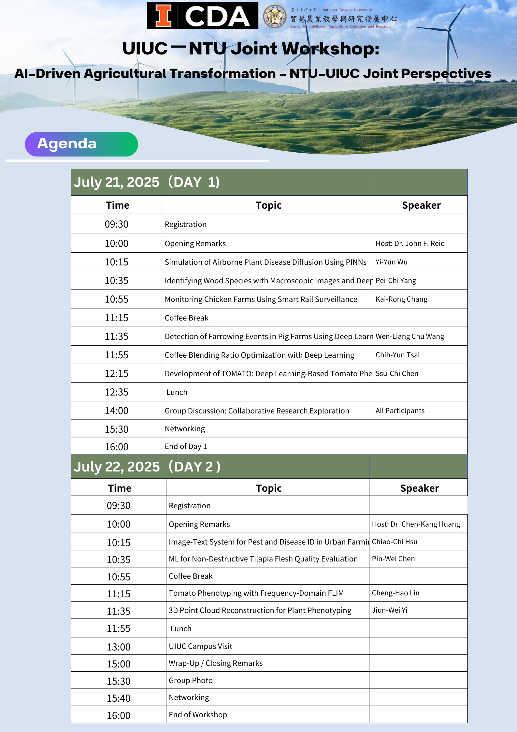The image size is (517, 732).
Task: Click 'All Participants' in Speaker column
Action: coord(400,411)
